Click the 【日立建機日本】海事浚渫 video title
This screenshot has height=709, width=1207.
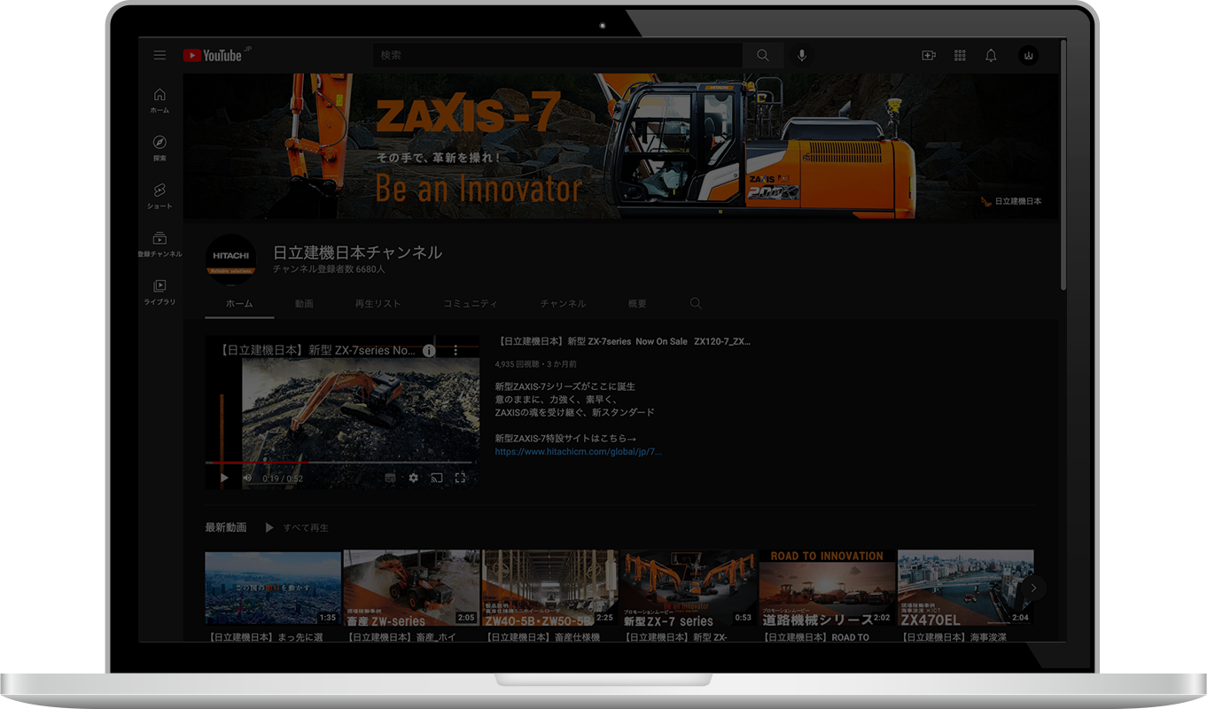[x=953, y=636]
